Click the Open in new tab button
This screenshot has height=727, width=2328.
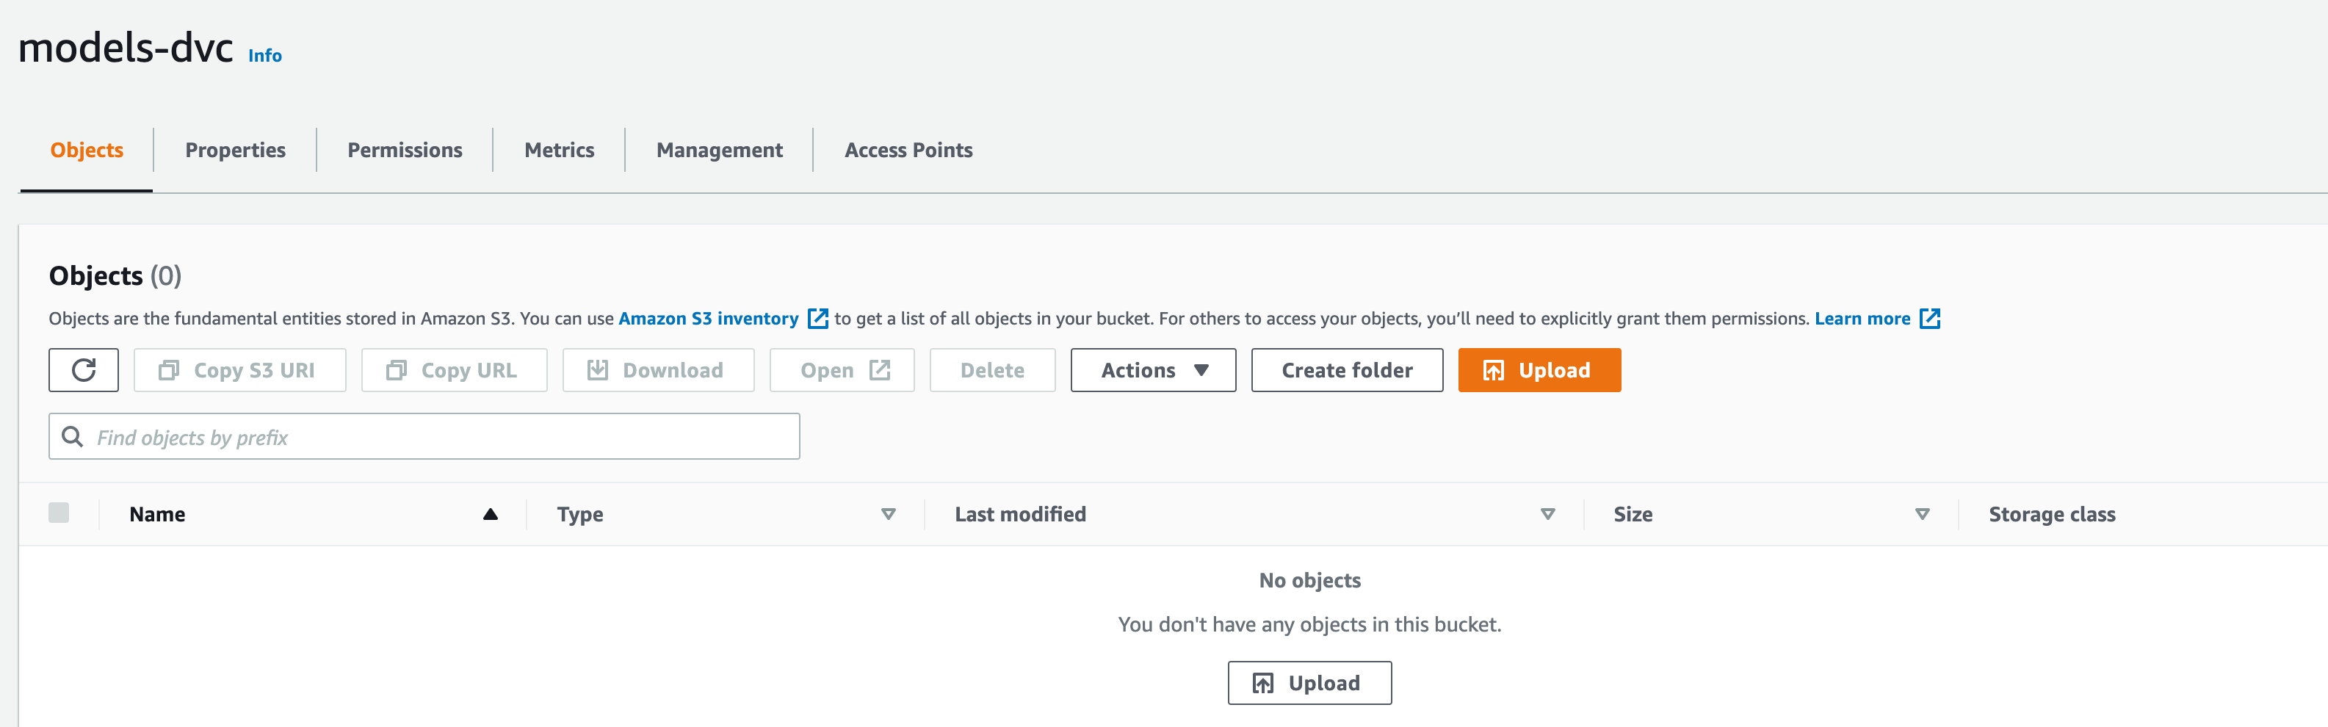pos(842,370)
